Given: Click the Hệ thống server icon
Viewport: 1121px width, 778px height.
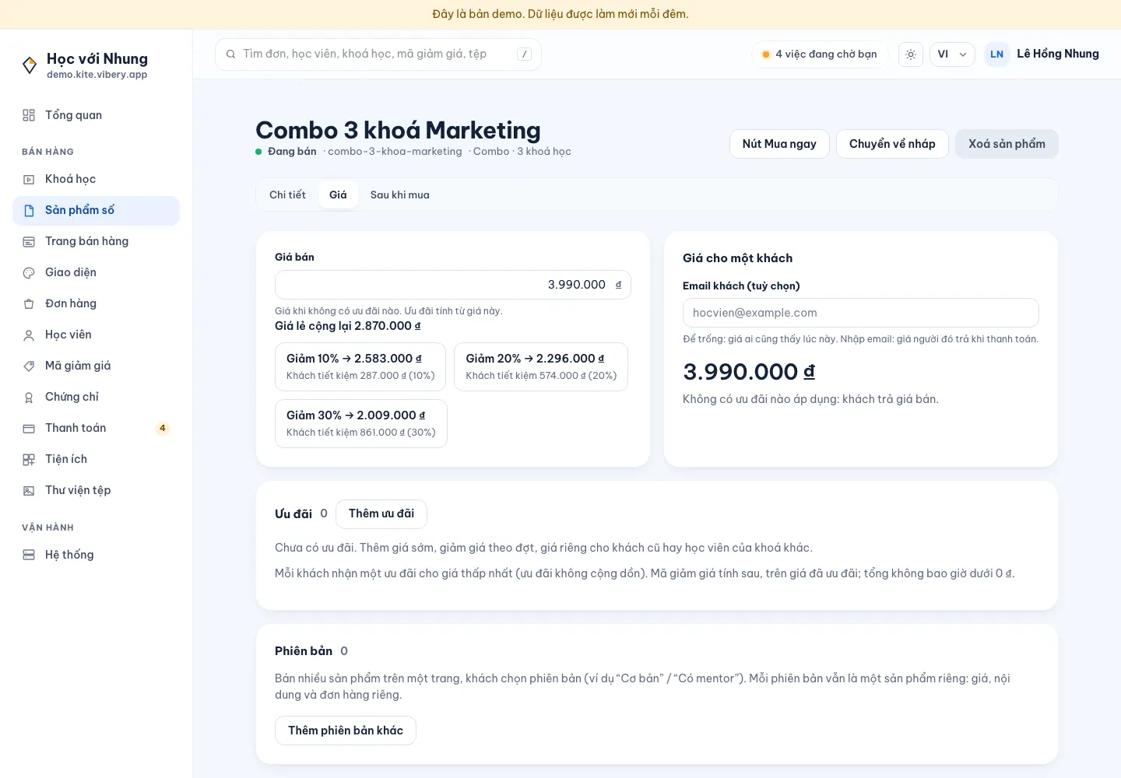Looking at the screenshot, I should point(29,555).
